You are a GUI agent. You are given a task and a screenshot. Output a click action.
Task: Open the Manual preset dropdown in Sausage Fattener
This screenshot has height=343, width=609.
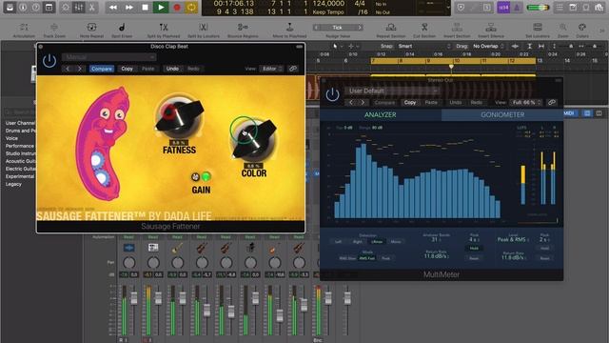coord(108,57)
